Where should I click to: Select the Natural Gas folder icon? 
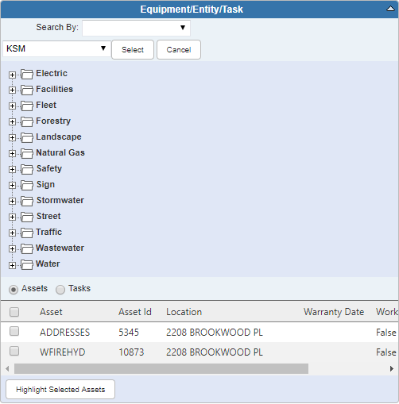pyautogui.click(x=27, y=153)
